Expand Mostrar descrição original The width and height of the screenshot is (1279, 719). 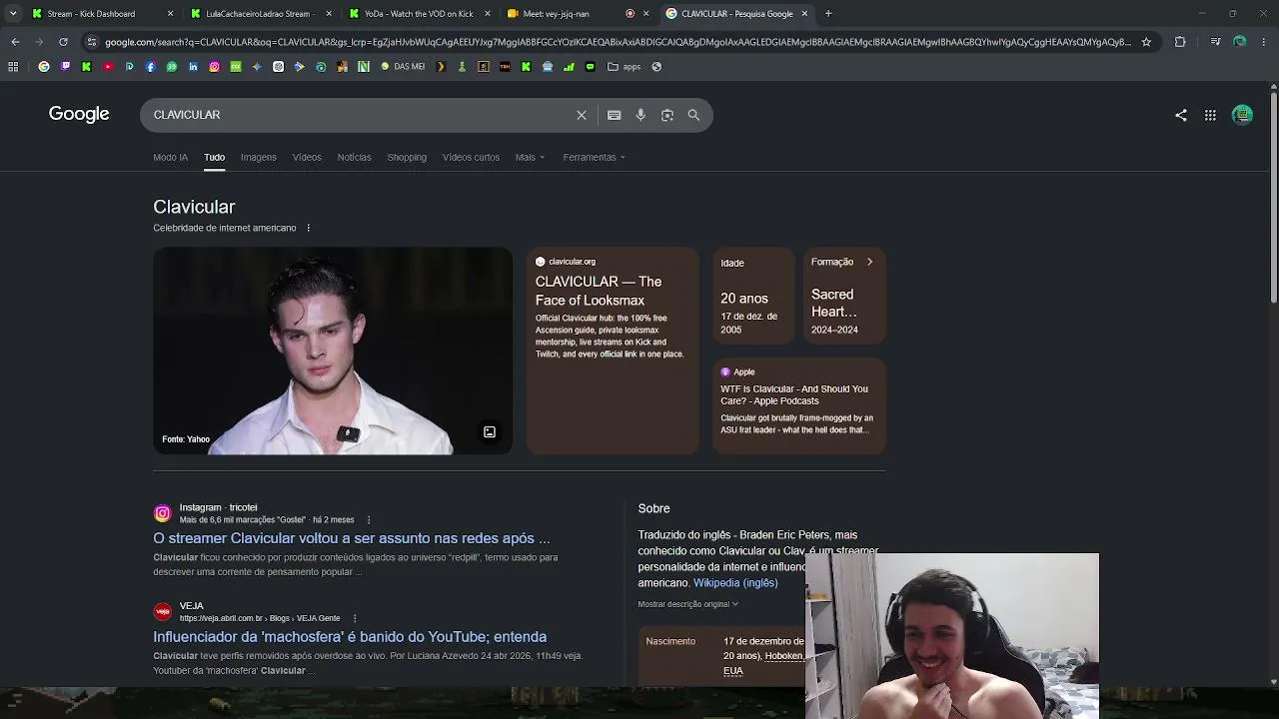pos(687,604)
